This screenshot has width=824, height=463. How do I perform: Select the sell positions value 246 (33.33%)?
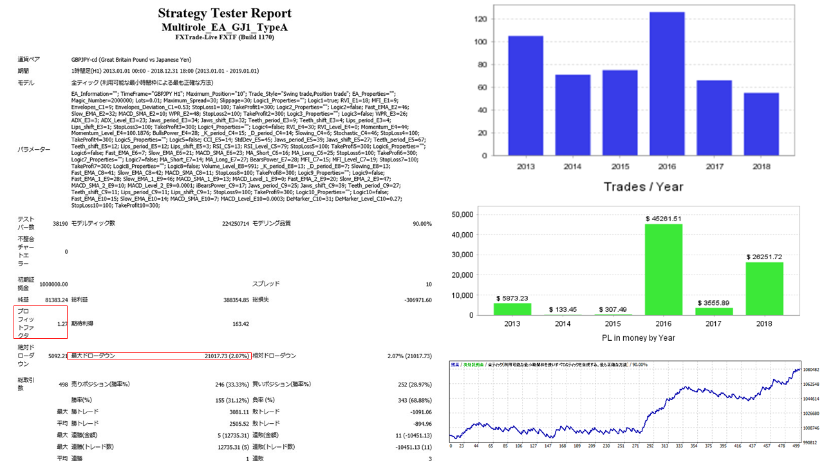pyautogui.click(x=232, y=385)
